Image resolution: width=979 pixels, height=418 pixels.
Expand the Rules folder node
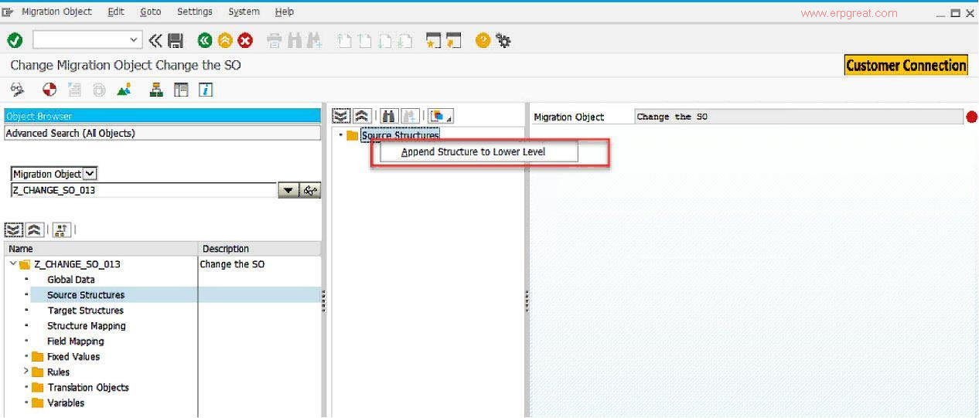click(x=26, y=372)
